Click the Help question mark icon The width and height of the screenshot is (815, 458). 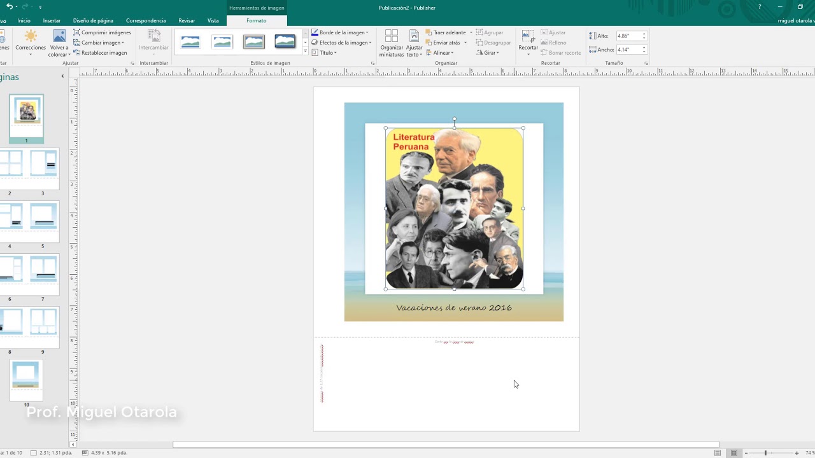pos(760,7)
